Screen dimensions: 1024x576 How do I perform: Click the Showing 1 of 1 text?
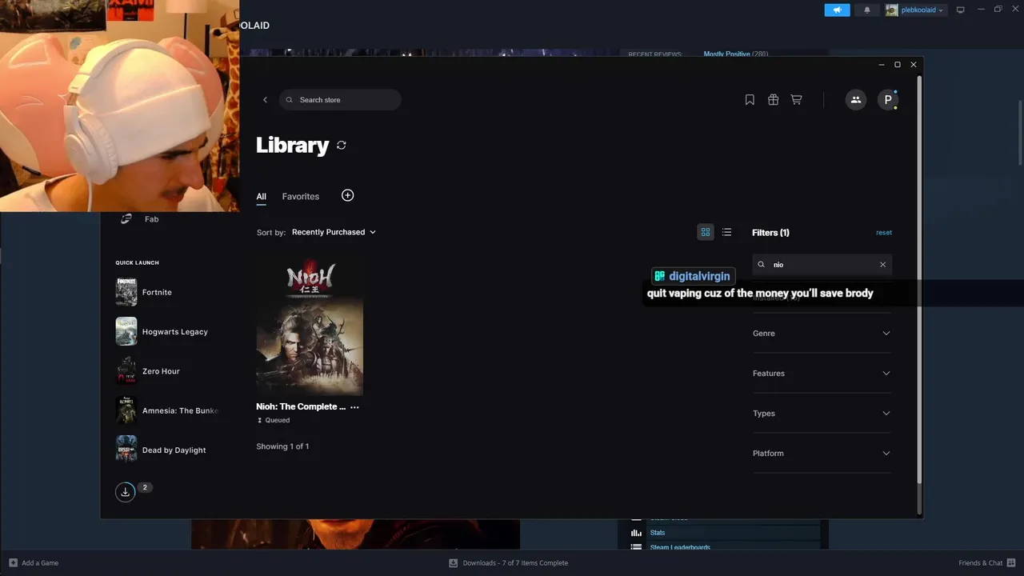[282, 446]
